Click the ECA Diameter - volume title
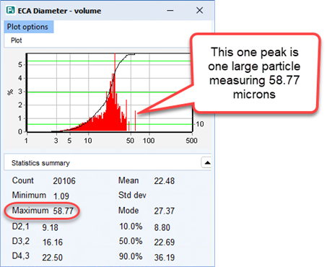 (x=59, y=11)
